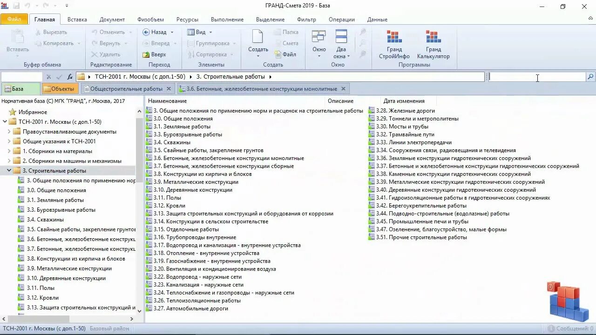Click the search magnifier icon
Viewport: 596px width, 335px height.
590,77
